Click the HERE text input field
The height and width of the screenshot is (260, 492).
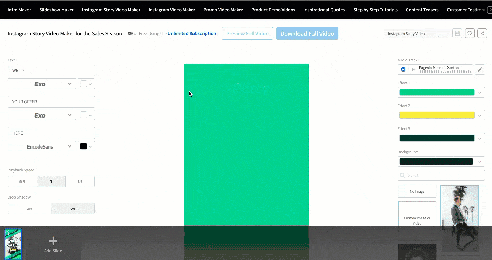51,133
